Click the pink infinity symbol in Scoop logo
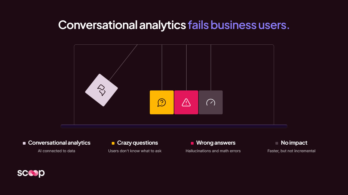Viewport: 348px width, 195px height. pos(33,173)
